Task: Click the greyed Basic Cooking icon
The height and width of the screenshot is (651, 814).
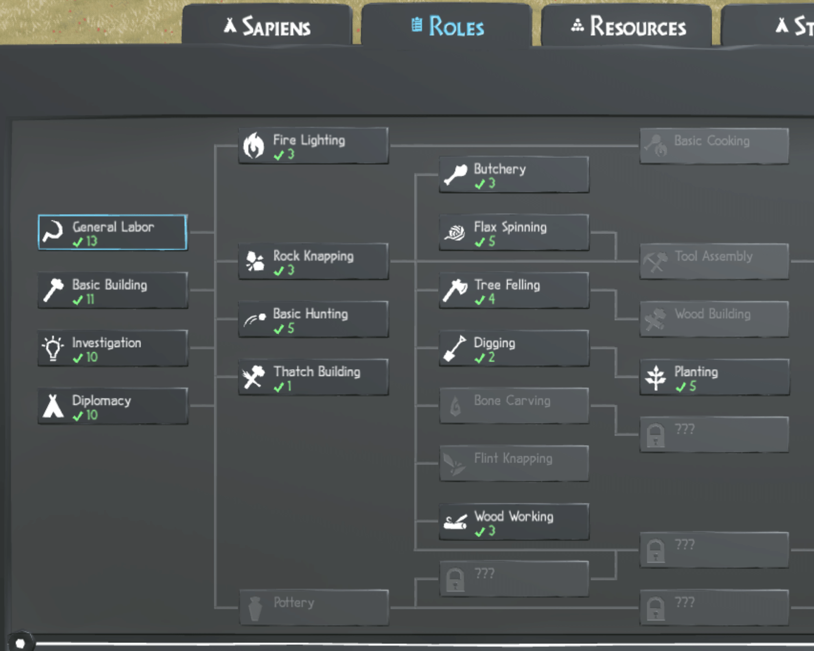Action: pyautogui.click(x=656, y=145)
